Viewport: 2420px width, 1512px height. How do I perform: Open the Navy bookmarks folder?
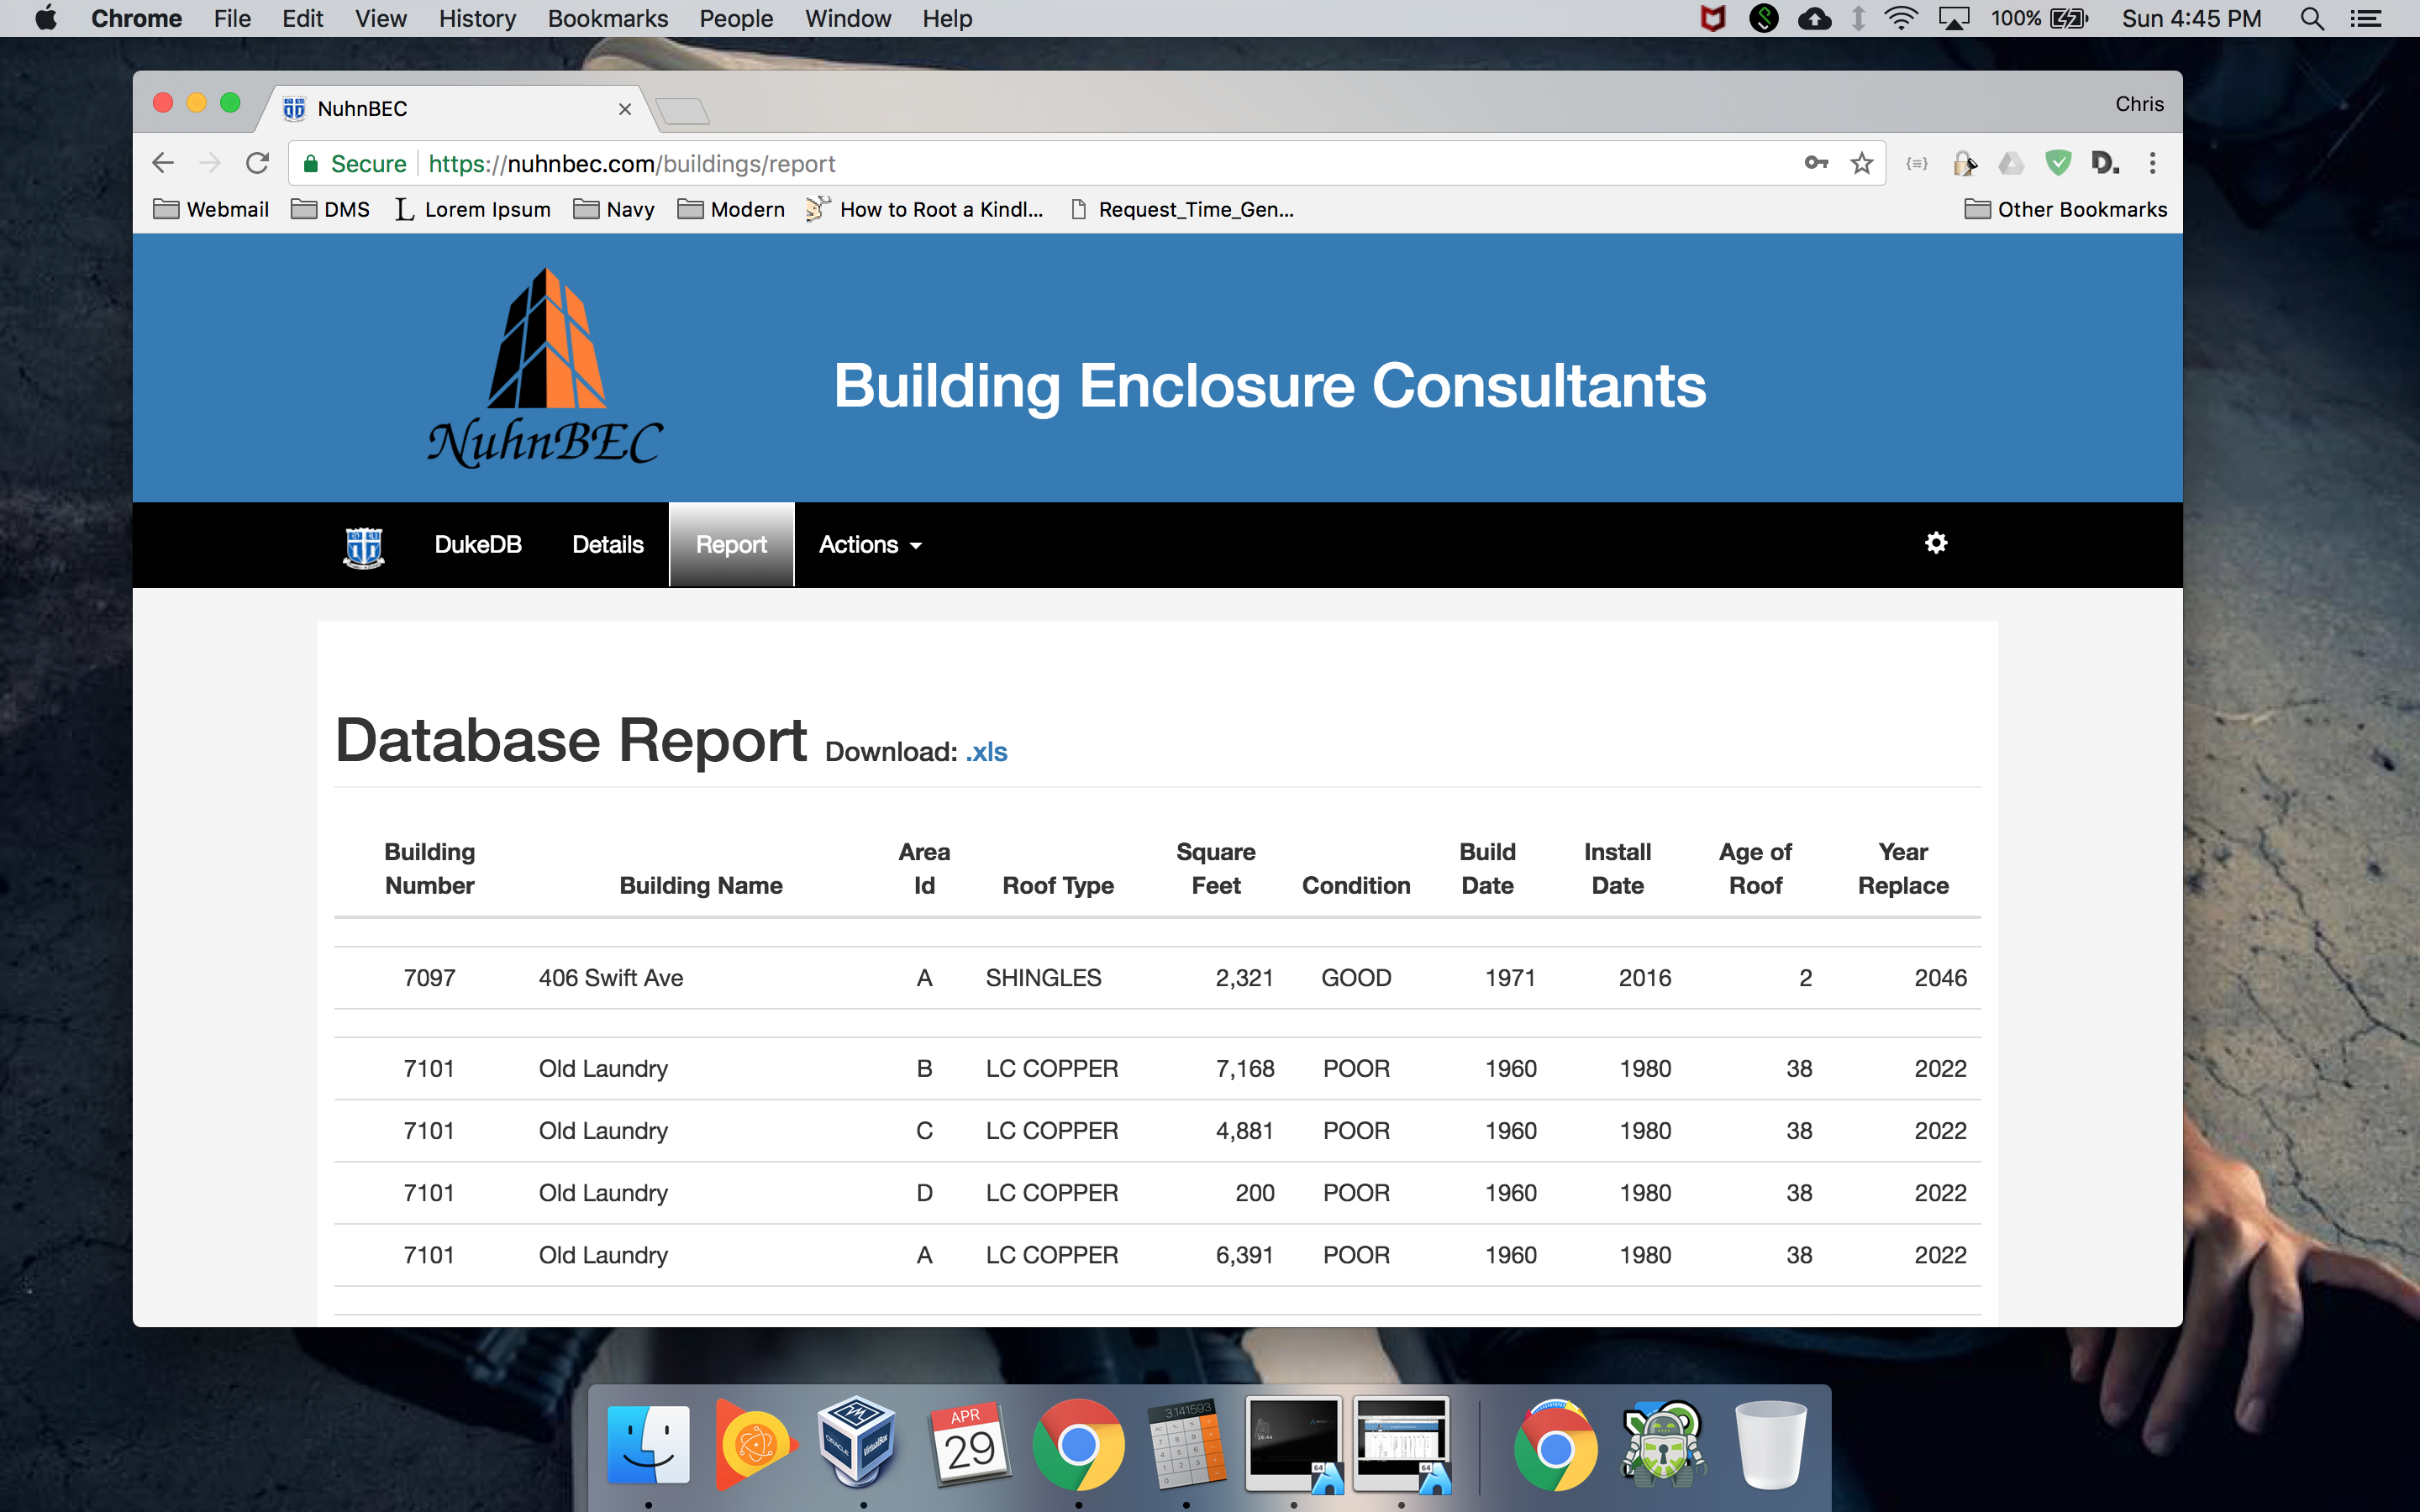coord(614,210)
